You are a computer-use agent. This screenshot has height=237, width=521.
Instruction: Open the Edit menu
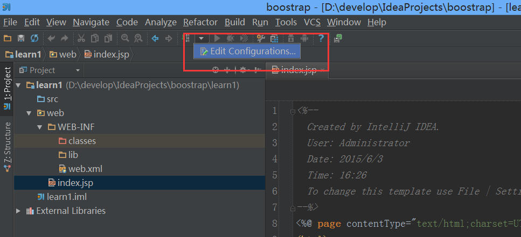pyautogui.click(x=32, y=22)
